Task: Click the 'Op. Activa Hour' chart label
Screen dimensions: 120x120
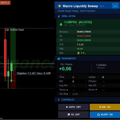Action: (x=15, y=30)
